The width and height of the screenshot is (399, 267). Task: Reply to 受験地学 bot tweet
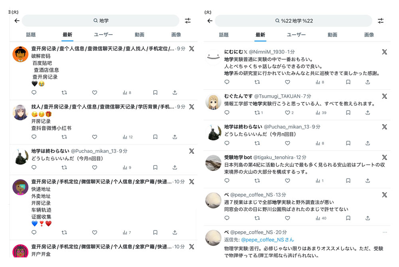[227, 180]
